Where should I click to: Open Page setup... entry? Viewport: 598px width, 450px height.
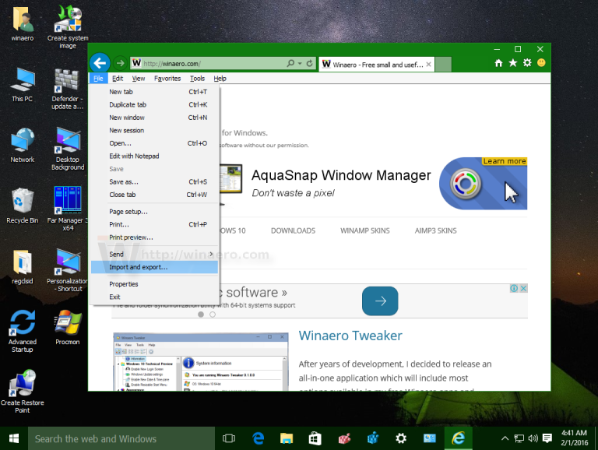(154, 212)
